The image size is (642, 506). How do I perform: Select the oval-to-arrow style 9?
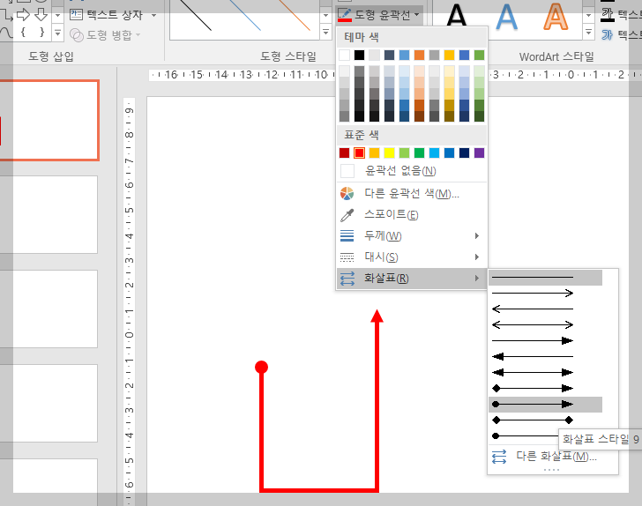[x=545, y=405]
